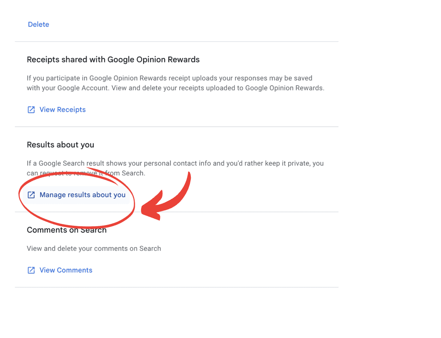Click the divider line under the Delete link
Viewport: 441px width, 338px height.
click(x=176, y=41)
